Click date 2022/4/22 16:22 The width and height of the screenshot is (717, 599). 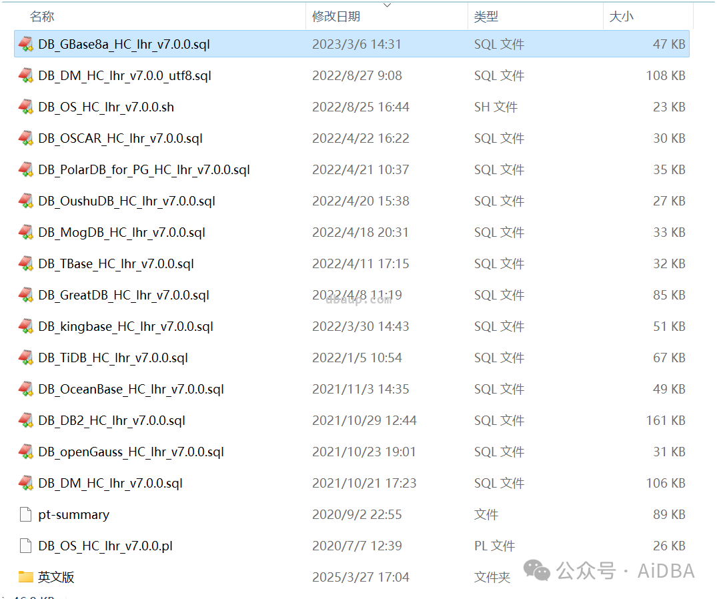coord(361,138)
